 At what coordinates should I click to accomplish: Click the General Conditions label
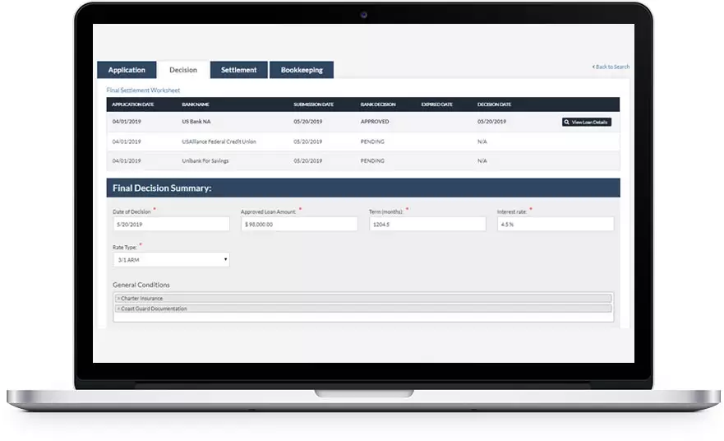[141, 285]
